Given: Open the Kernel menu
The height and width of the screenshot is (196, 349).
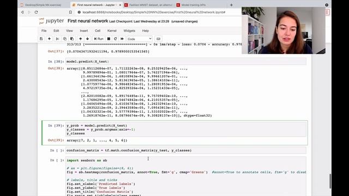Looking at the screenshot, I should click(x=112, y=30).
